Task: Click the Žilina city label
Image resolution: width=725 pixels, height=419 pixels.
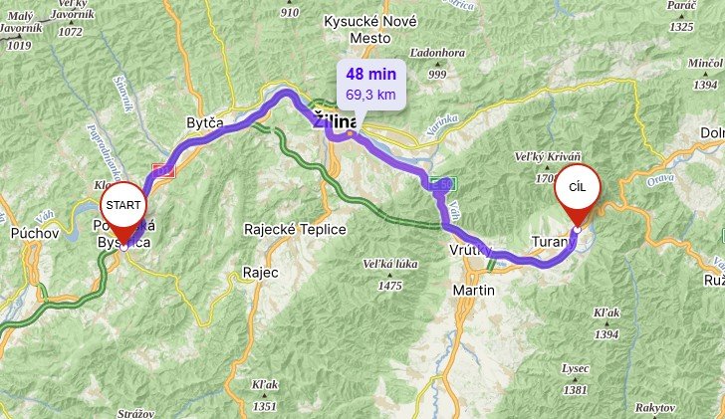Action: (335, 122)
